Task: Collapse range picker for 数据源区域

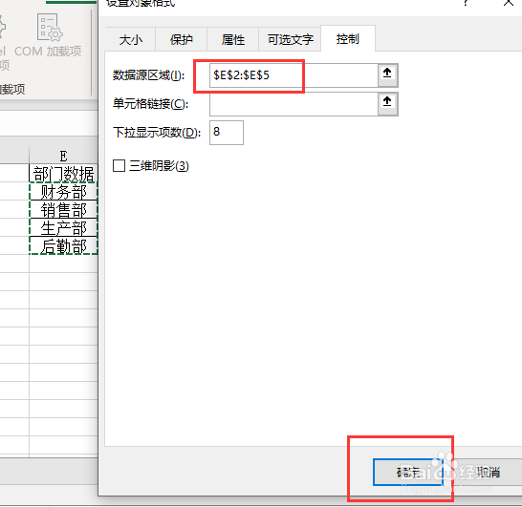Action: pyautogui.click(x=387, y=75)
